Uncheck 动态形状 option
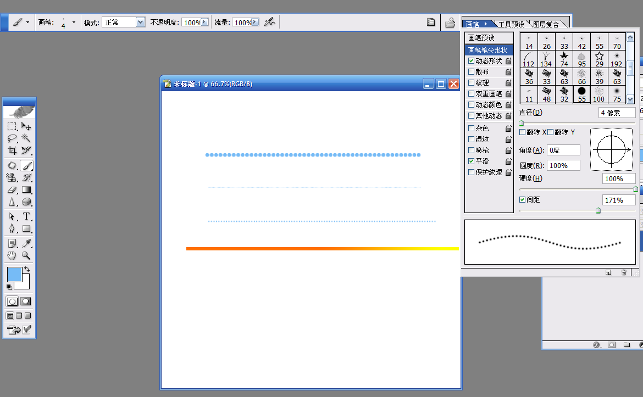The image size is (643, 397). pyautogui.click(x=471, y=60)
